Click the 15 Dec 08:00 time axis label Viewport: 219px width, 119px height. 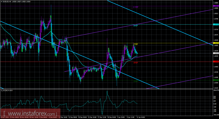coord(73,117)
